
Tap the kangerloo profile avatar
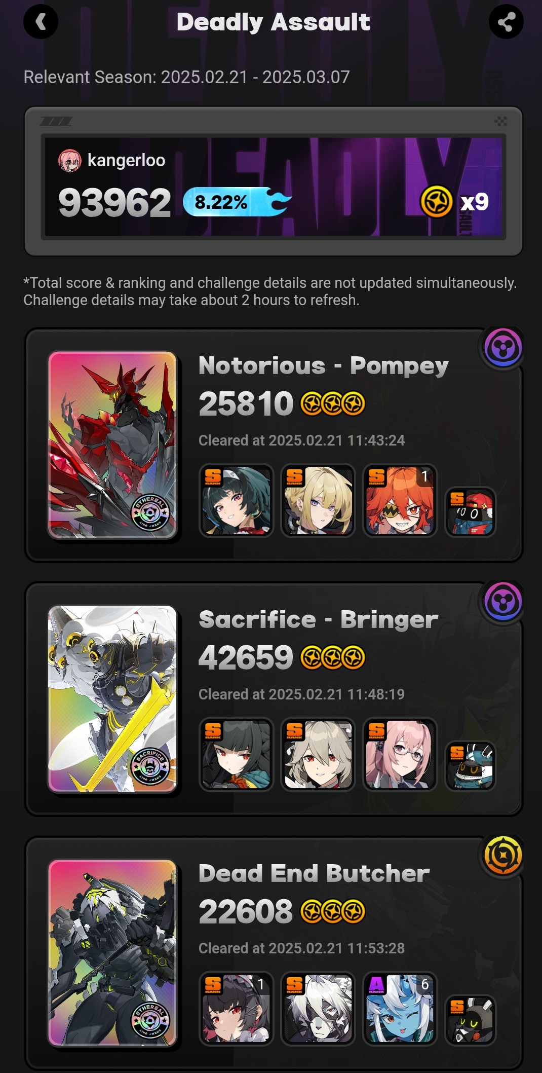pos(69,161)
